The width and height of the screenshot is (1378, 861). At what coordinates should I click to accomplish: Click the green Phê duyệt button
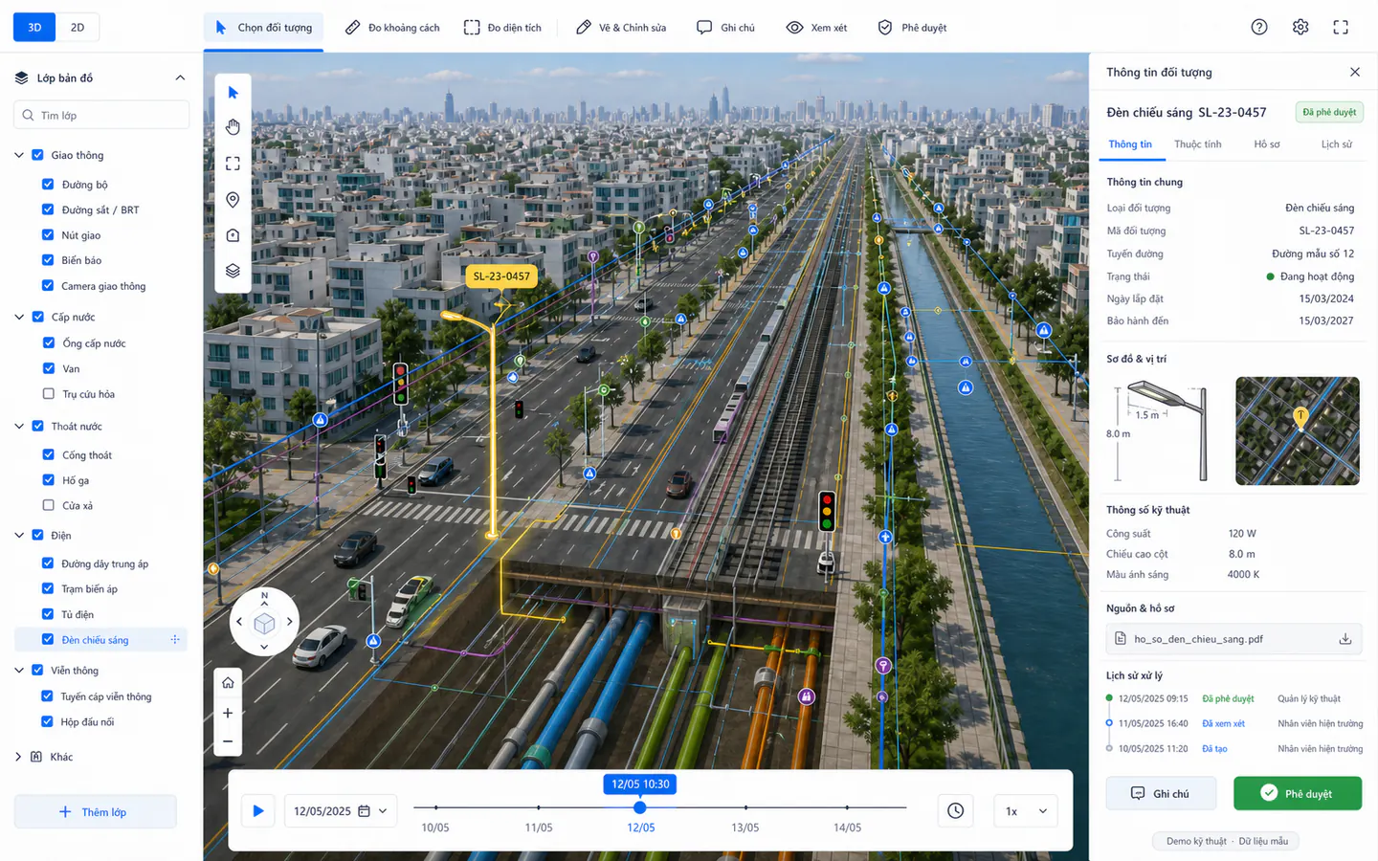(1297, 793)
